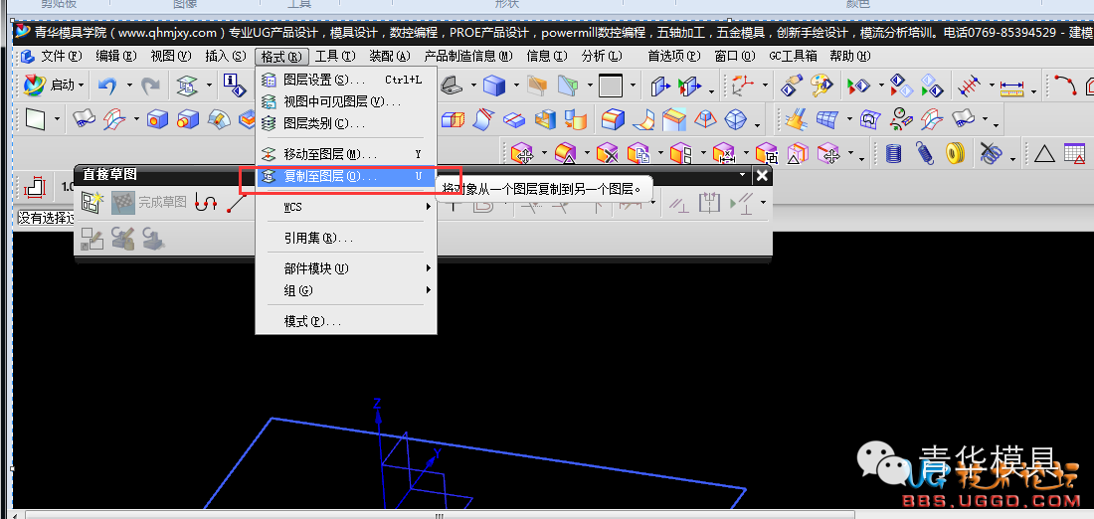
Task: Click the new sketch icon with a star
Action: pos(92,202)
